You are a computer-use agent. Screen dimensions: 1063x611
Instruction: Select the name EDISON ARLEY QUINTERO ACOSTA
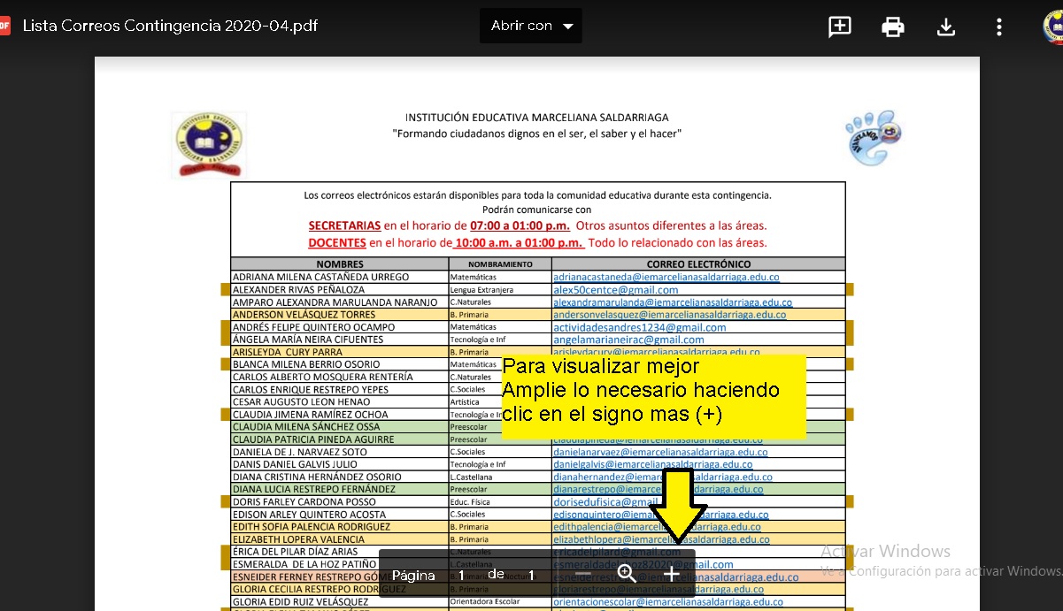point(309,515)
